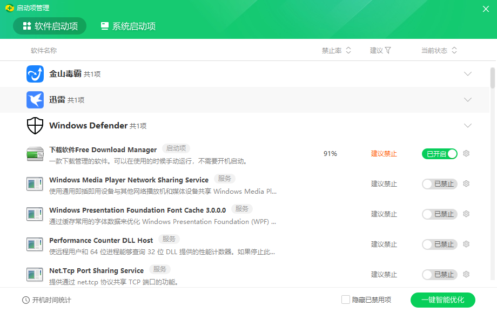Check the 隐藏已禁用项 checkbox
This screenshot has height=313, width=497.
(346, 300)
